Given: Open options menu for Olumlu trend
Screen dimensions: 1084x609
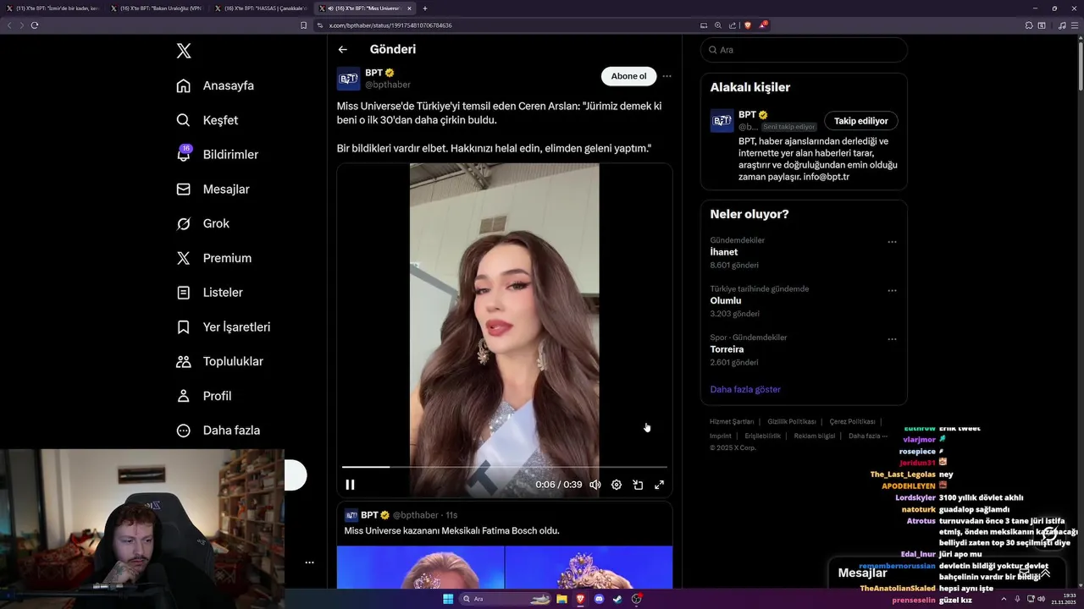Looking at the screenshot, I should [892, 290].
